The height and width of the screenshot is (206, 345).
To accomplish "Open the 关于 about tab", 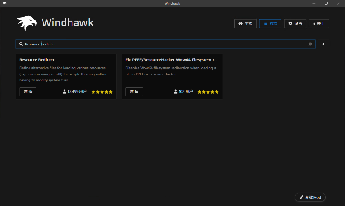I will (x=319, y=23).
